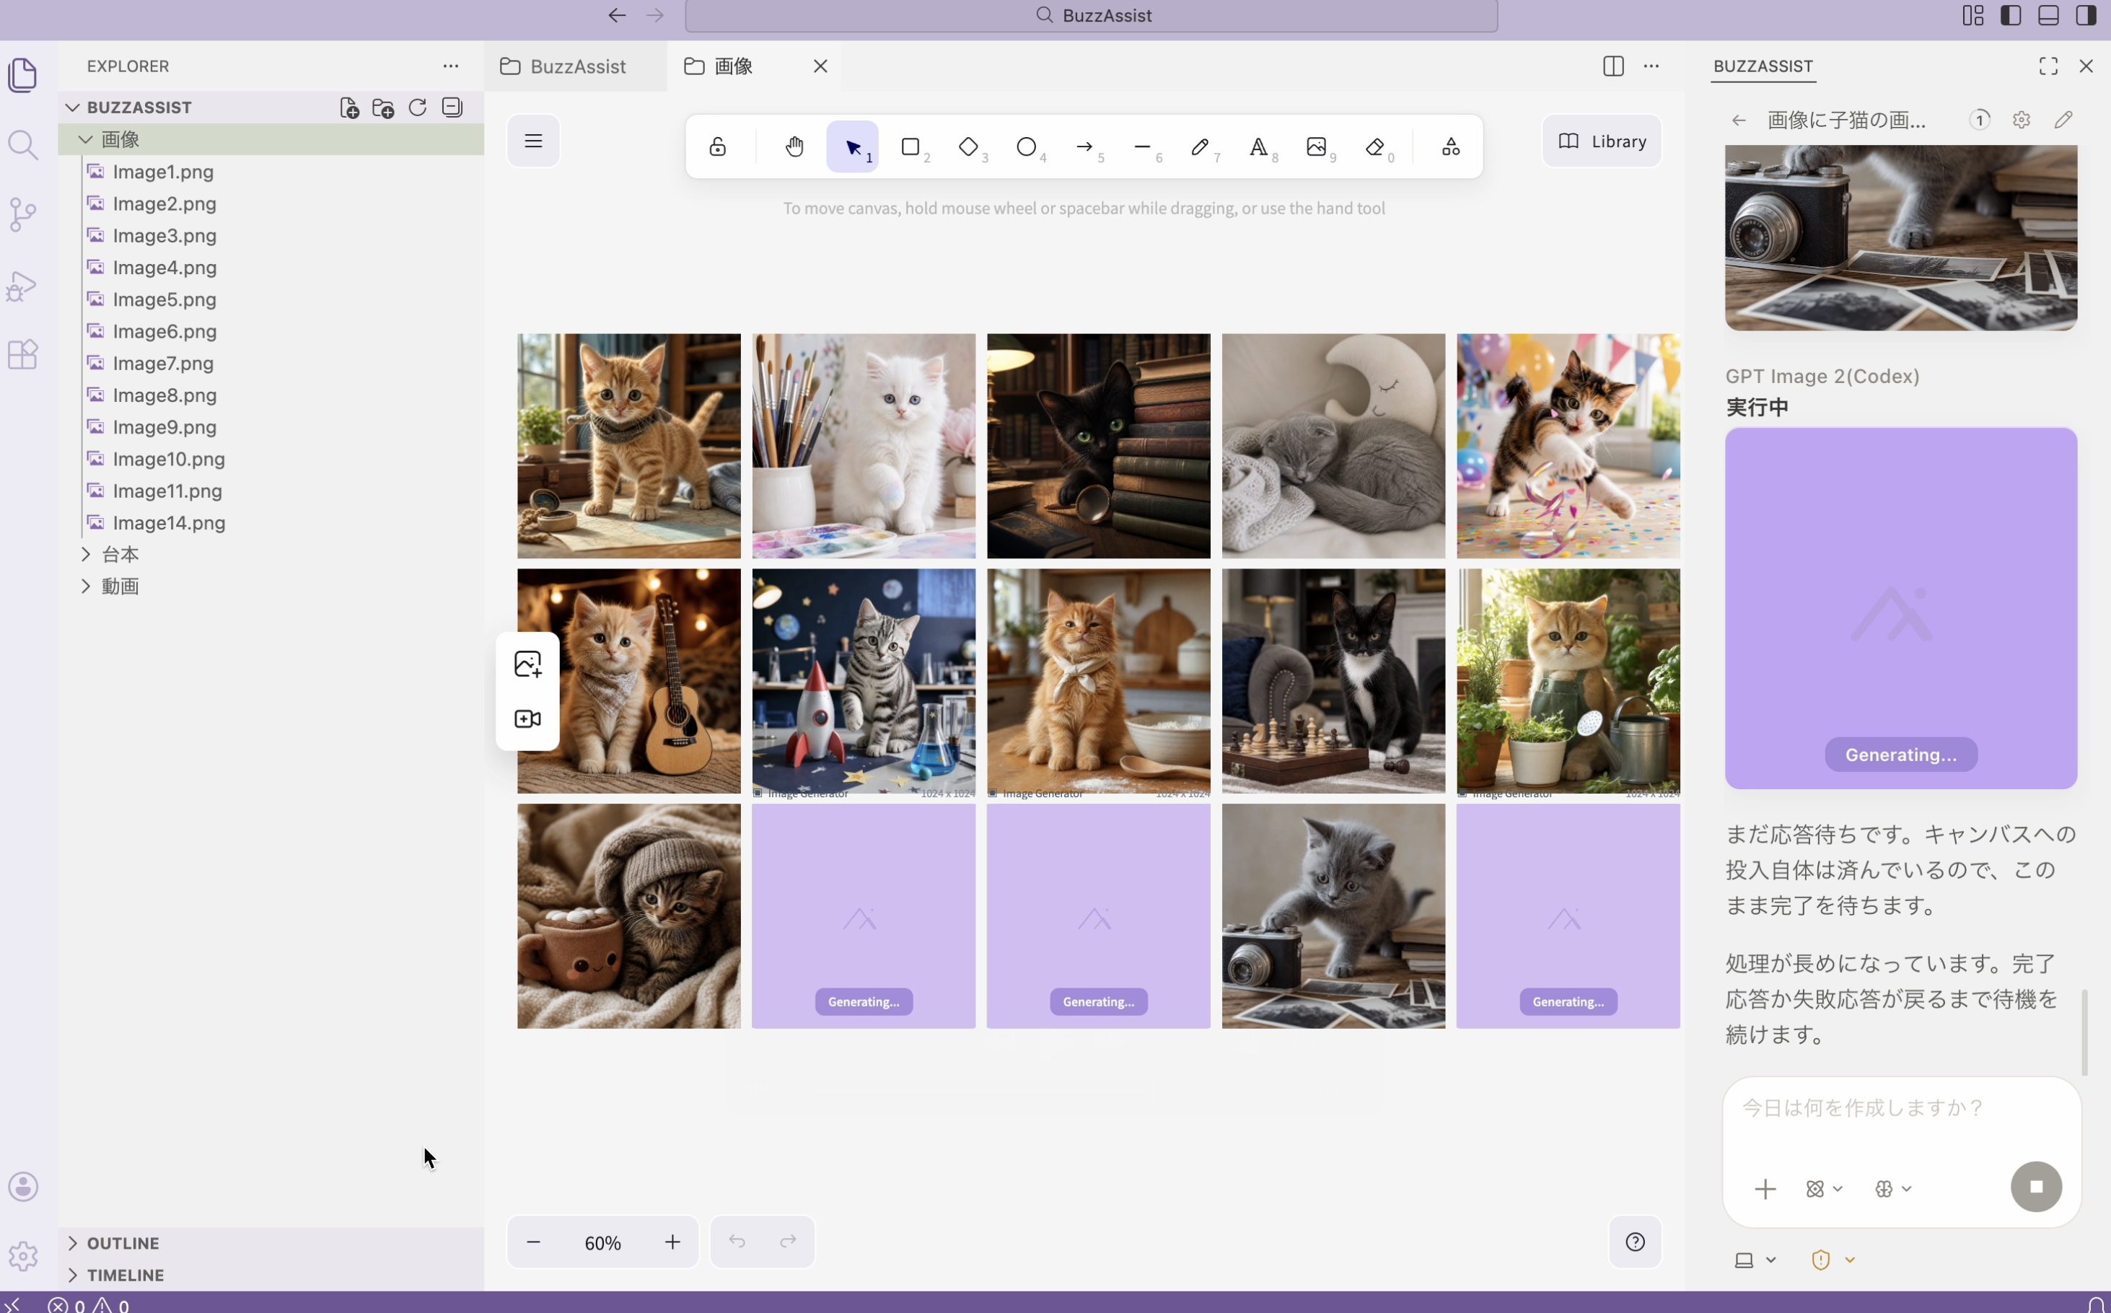
Task: Select the Line tool
Action: (1143, 146)
